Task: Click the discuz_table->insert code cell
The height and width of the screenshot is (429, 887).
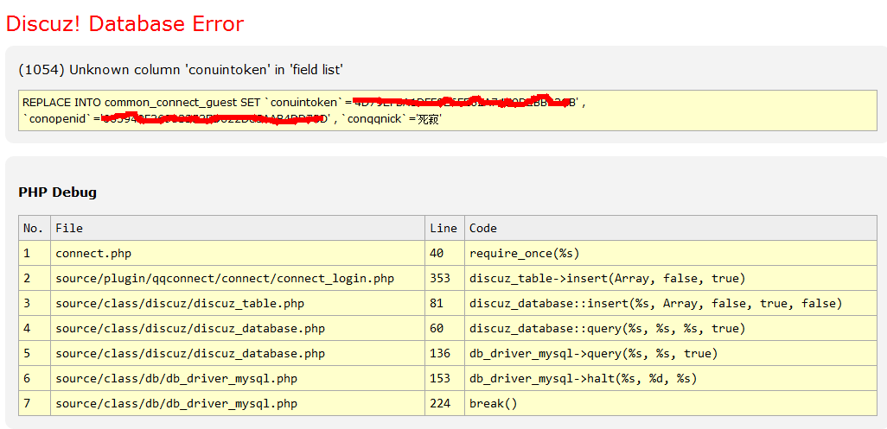Action: coord(607,278)
